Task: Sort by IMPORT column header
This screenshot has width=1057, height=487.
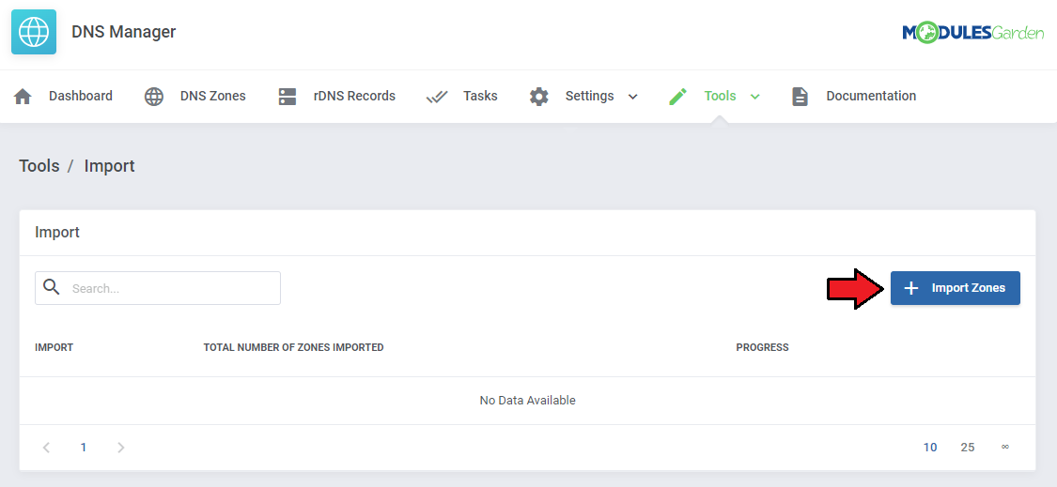Action: pos(54,347)
